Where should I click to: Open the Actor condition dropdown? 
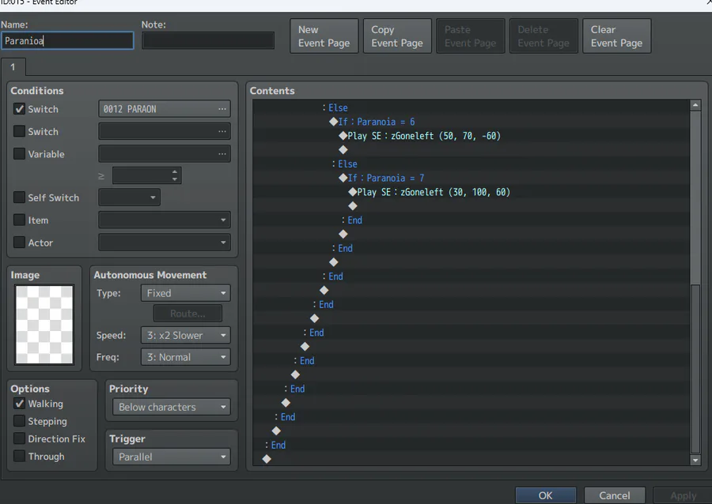pyautogui.click(x=165, y=243)
